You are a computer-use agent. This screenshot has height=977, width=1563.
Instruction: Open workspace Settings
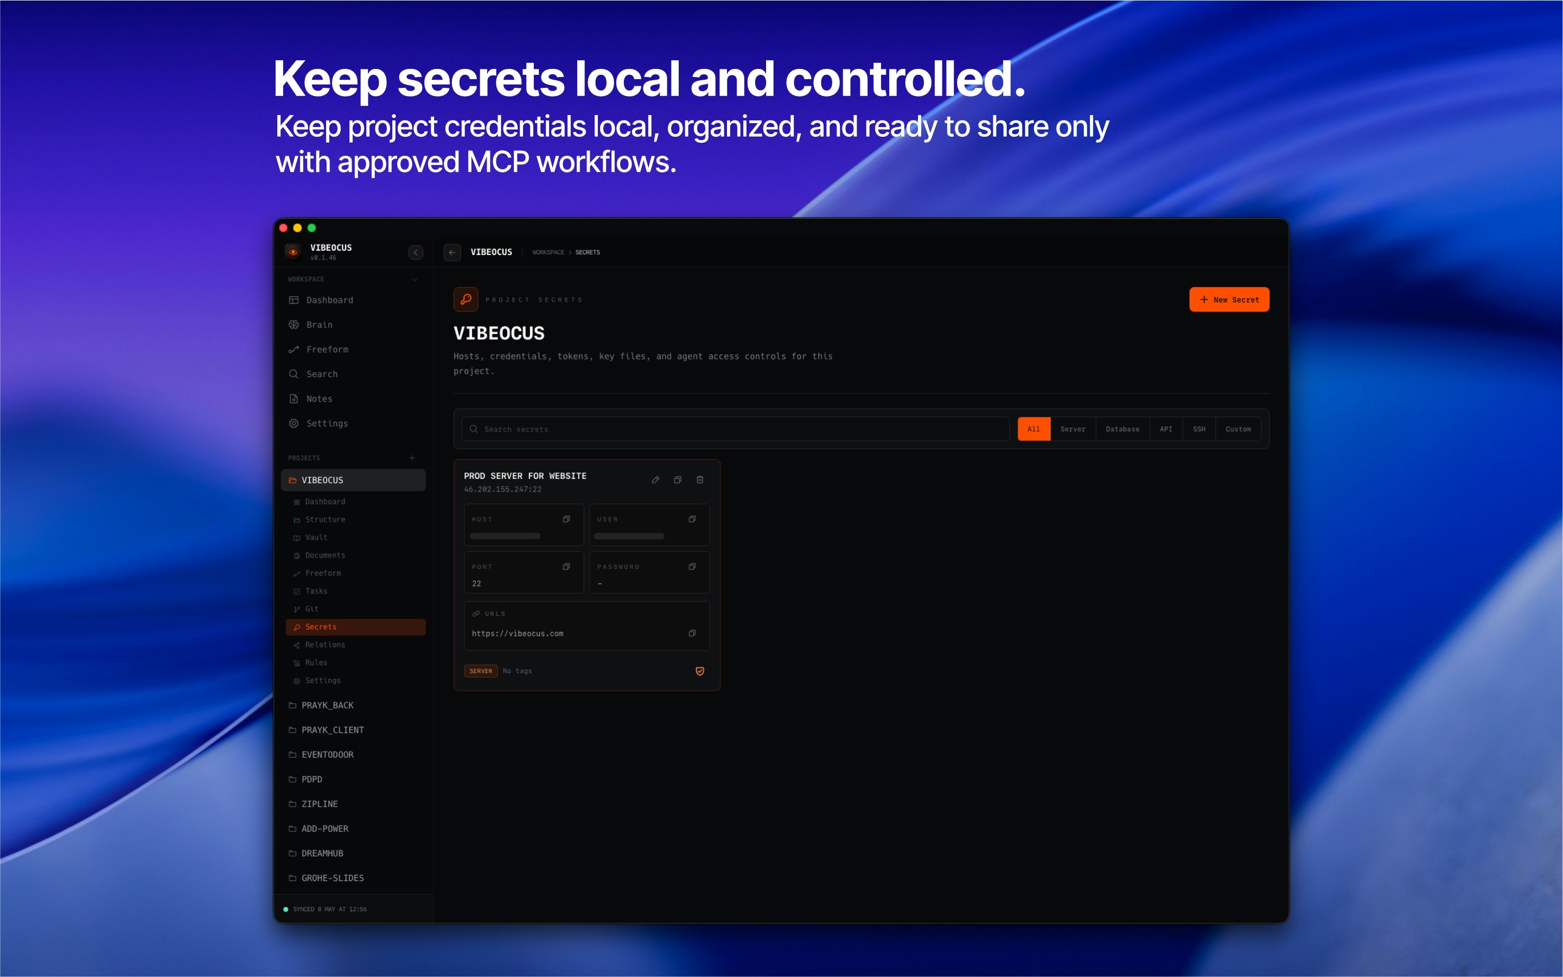[353, 423]
